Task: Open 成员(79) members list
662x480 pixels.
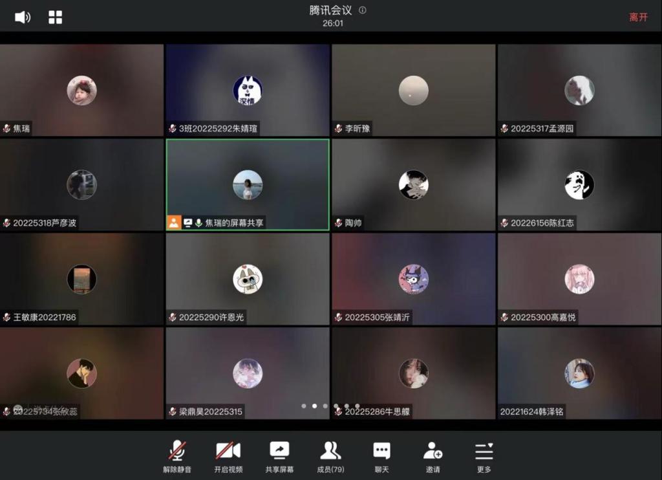Action: click(330, 451)
